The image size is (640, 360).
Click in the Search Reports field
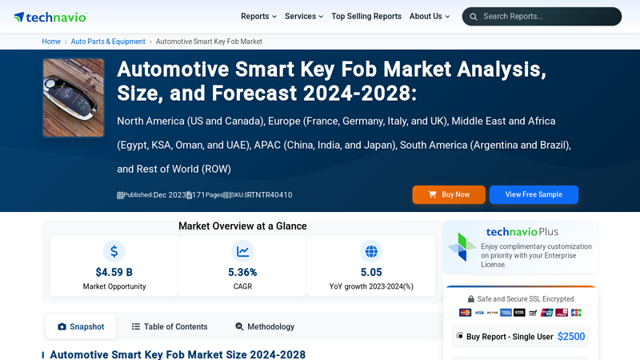point(542,16)
